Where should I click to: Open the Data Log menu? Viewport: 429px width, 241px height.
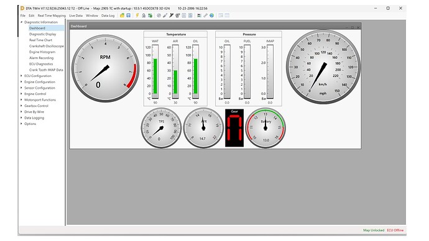click(x=108, y=16)
